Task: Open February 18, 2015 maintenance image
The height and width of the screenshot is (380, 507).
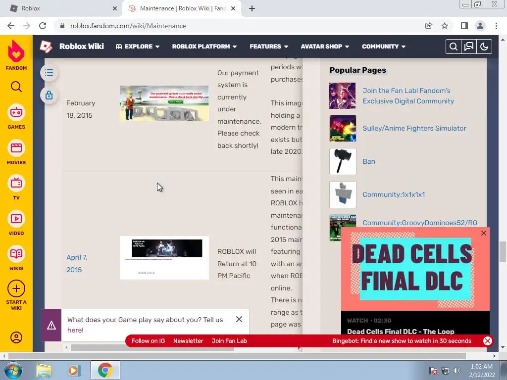Action: point(164,103)
